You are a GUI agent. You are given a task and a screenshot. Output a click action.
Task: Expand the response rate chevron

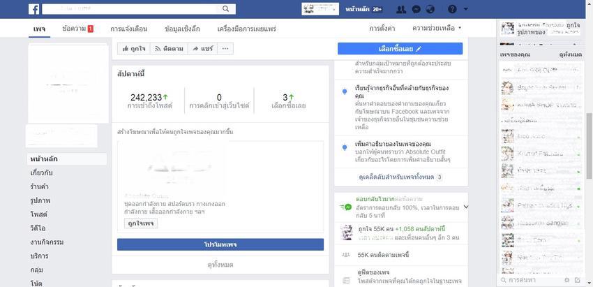[466, 207]
